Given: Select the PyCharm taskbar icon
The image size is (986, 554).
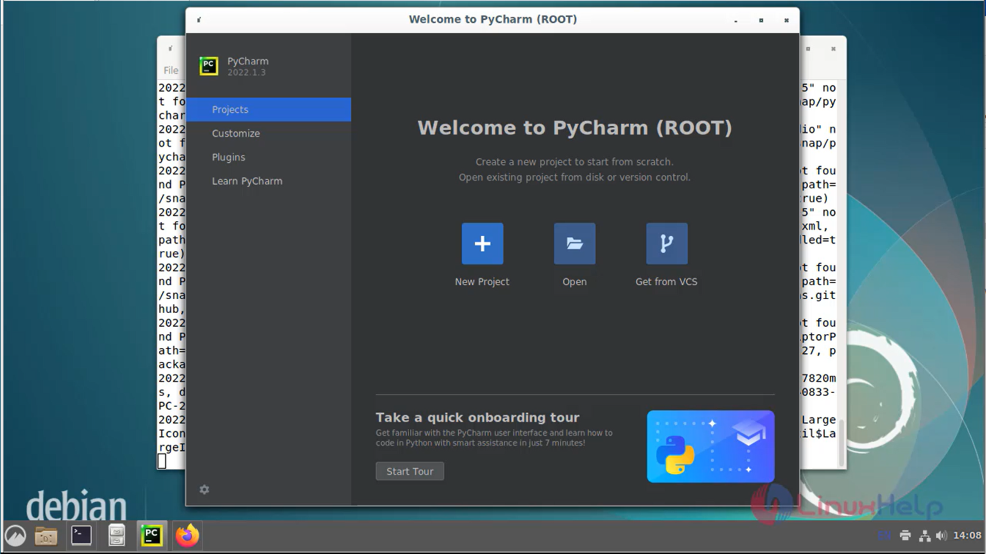Looking at the screenshot, I should 152,536.
